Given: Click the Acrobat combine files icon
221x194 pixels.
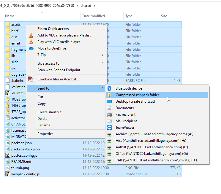Looking at the screenshot, I should point(31,79).
